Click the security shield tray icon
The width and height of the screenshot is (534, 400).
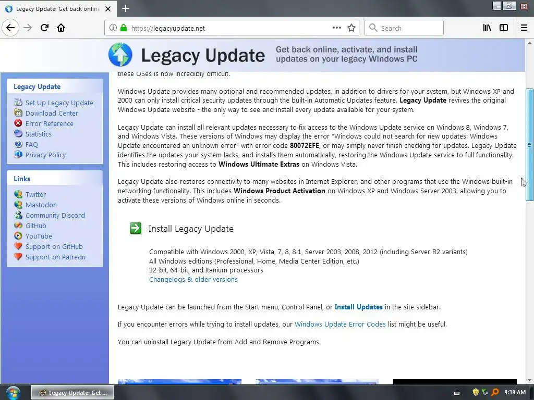point(476,393)
